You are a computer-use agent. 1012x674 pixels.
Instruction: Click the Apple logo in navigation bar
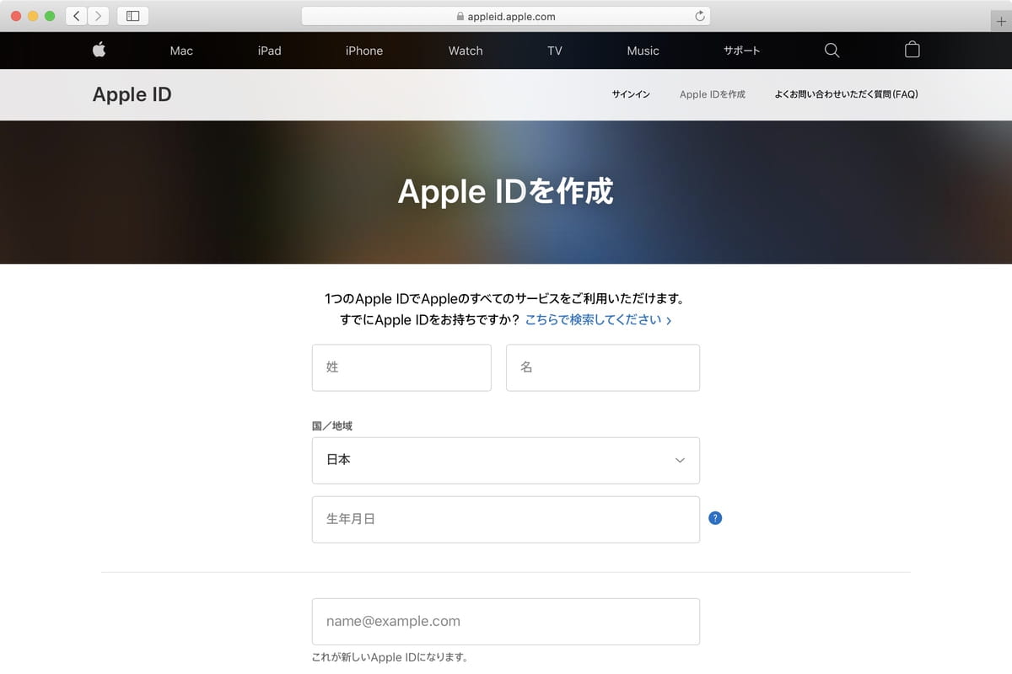click(x=99, y=50)
